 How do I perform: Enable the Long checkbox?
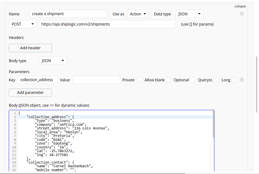[234, 80]
